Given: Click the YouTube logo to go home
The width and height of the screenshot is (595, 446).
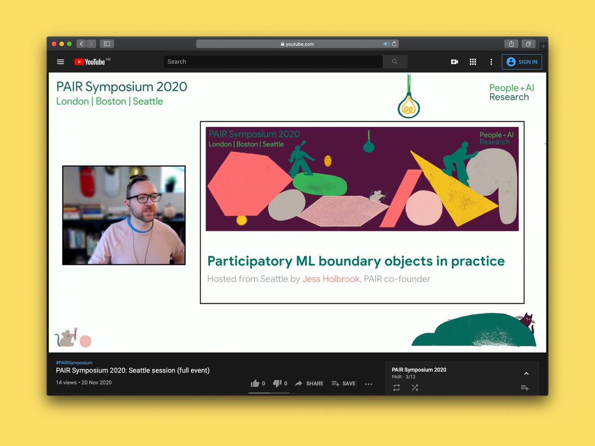Looking at the screenshot, I should coord(90,62).
